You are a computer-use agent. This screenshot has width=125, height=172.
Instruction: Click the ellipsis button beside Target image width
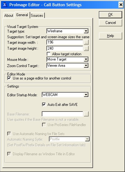click(x=86, y=42)
